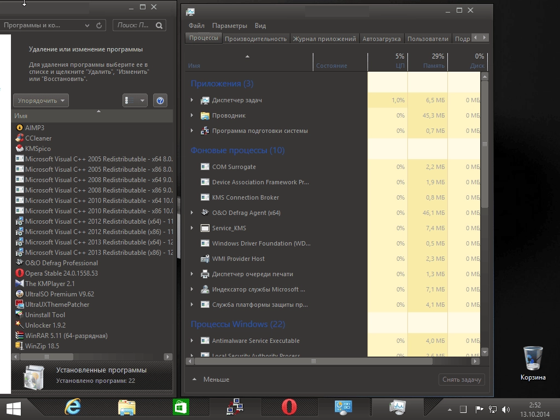
Task: Select the COM Surrogate process row
Action: pyautogui.click(x=333, y=167)
